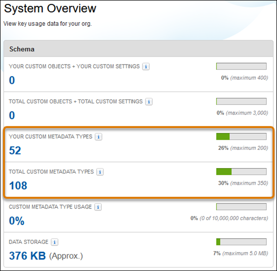Click the 26% usage progress bar
This screenshot has width=277, height=271.
point(241,137)
